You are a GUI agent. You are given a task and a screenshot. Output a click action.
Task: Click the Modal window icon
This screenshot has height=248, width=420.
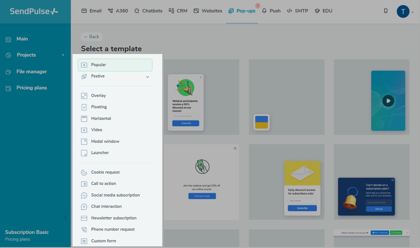tap(84, 142)
